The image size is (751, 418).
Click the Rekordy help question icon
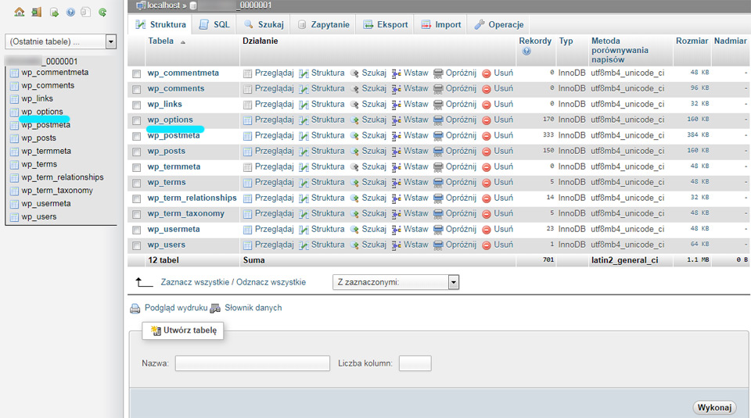(526, 51)
